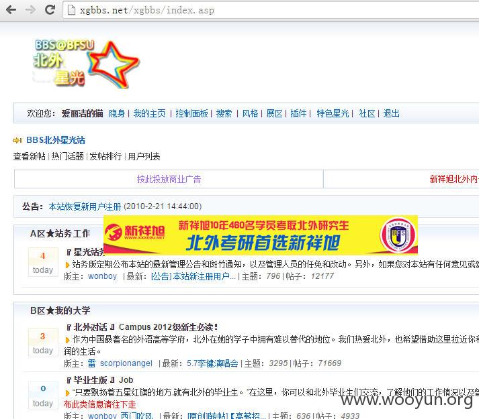Open the 毕业生版 Job board
Screen dimensions: 479x419
(100, 380)
